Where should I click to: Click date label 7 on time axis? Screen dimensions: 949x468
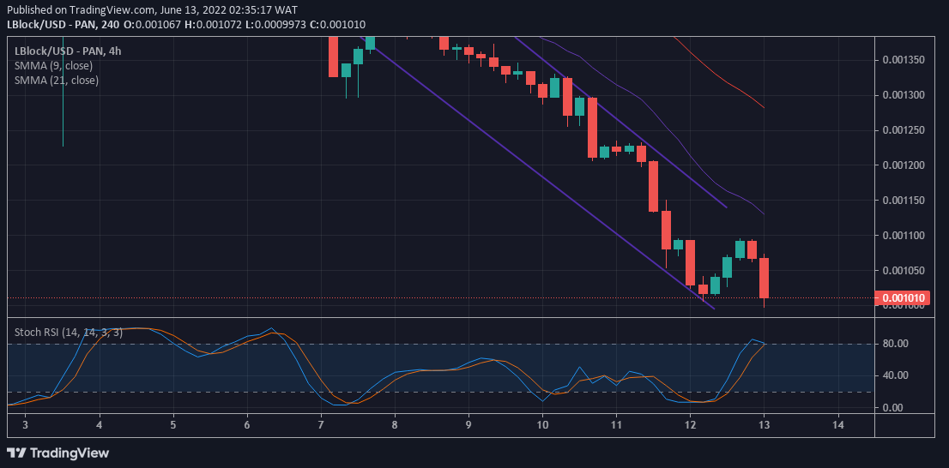(321, 424)
